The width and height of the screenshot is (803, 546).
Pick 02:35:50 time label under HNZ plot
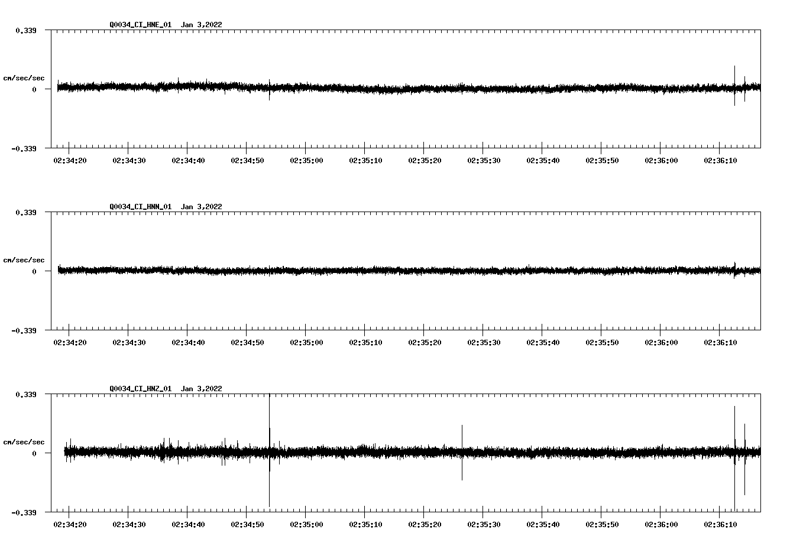(x=602, y=524)
